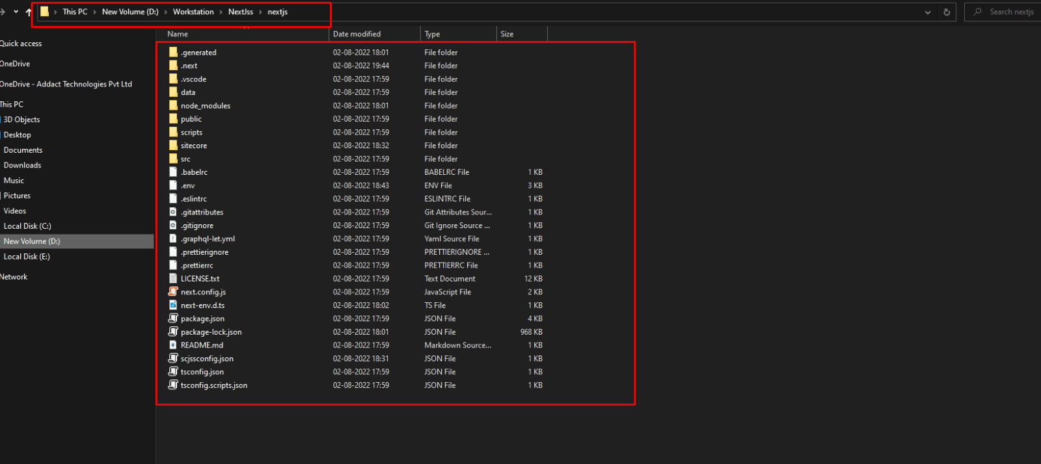Open the .generated folder icon

(x=173, y=52)
